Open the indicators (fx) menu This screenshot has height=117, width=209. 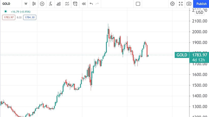point(50,4)
